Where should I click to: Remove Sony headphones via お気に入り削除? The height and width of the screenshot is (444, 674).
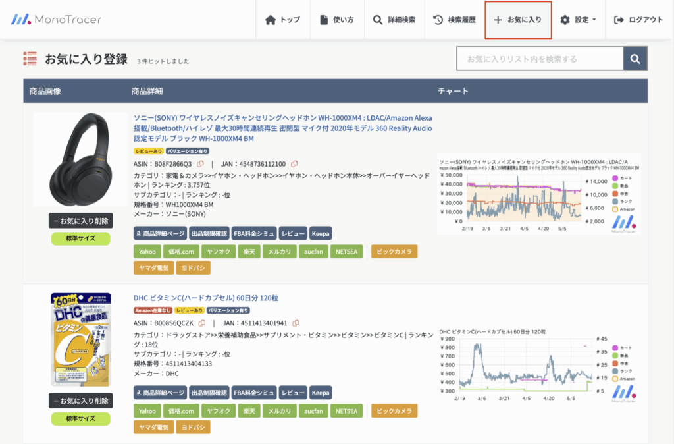(81, 221)
